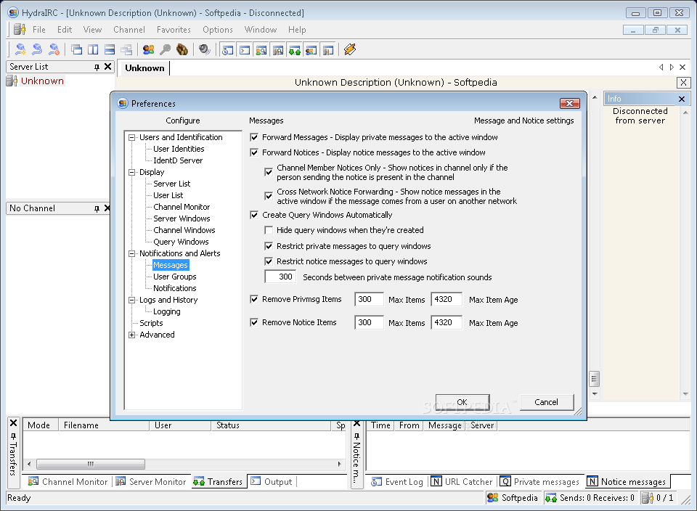Collapse Logs and History tree node
This screenshot has width=697, height=511.
(131, 301)
